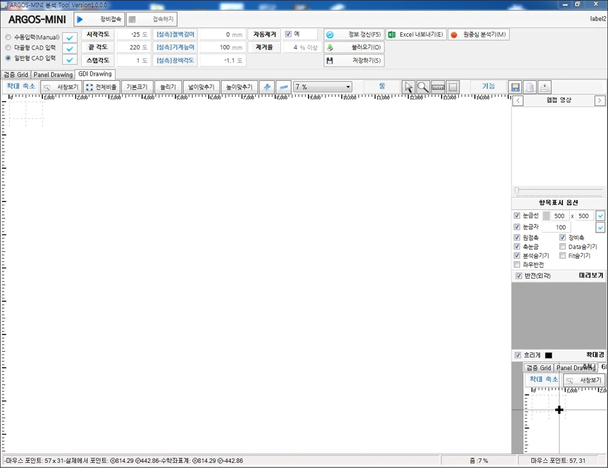Apply the 눈금자 value with its checkmark
The width and height of the screenshot is (608, 468).
[600, 227]
